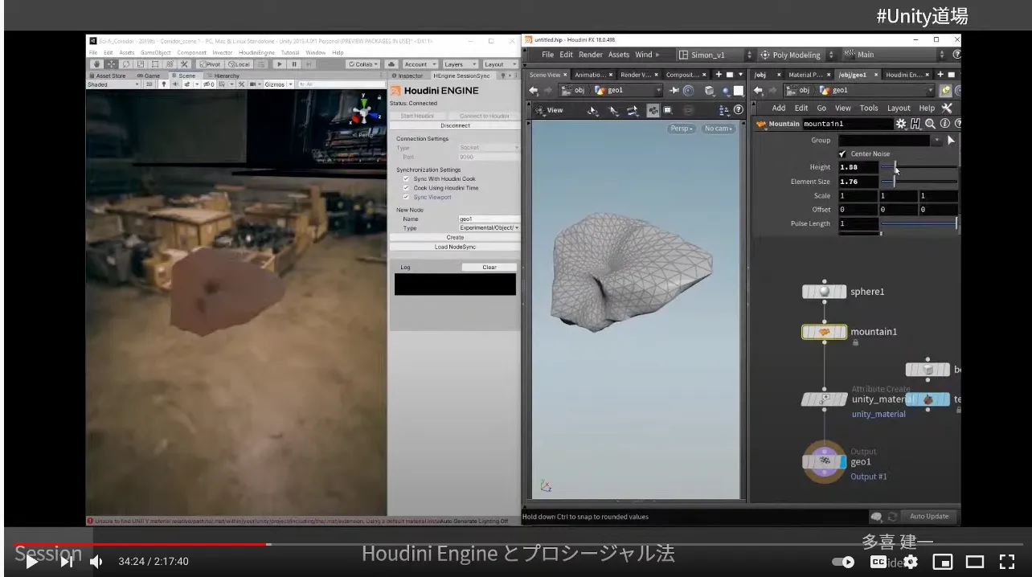Click the Disconnect button
The width and height of the screenshot is (1032, 577).
click(455, 125)
